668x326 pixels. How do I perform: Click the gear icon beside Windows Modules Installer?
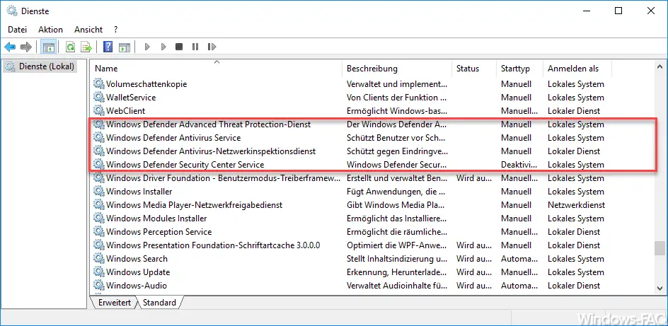tap(99, 219)
